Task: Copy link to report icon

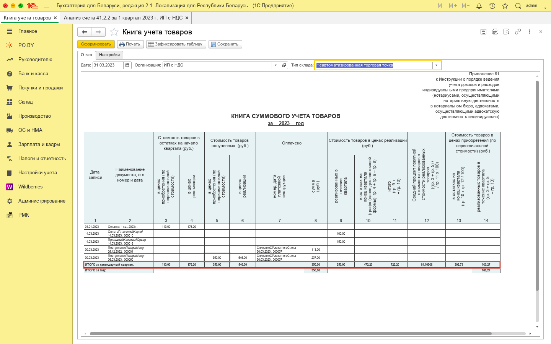Action: pos(518,32)
